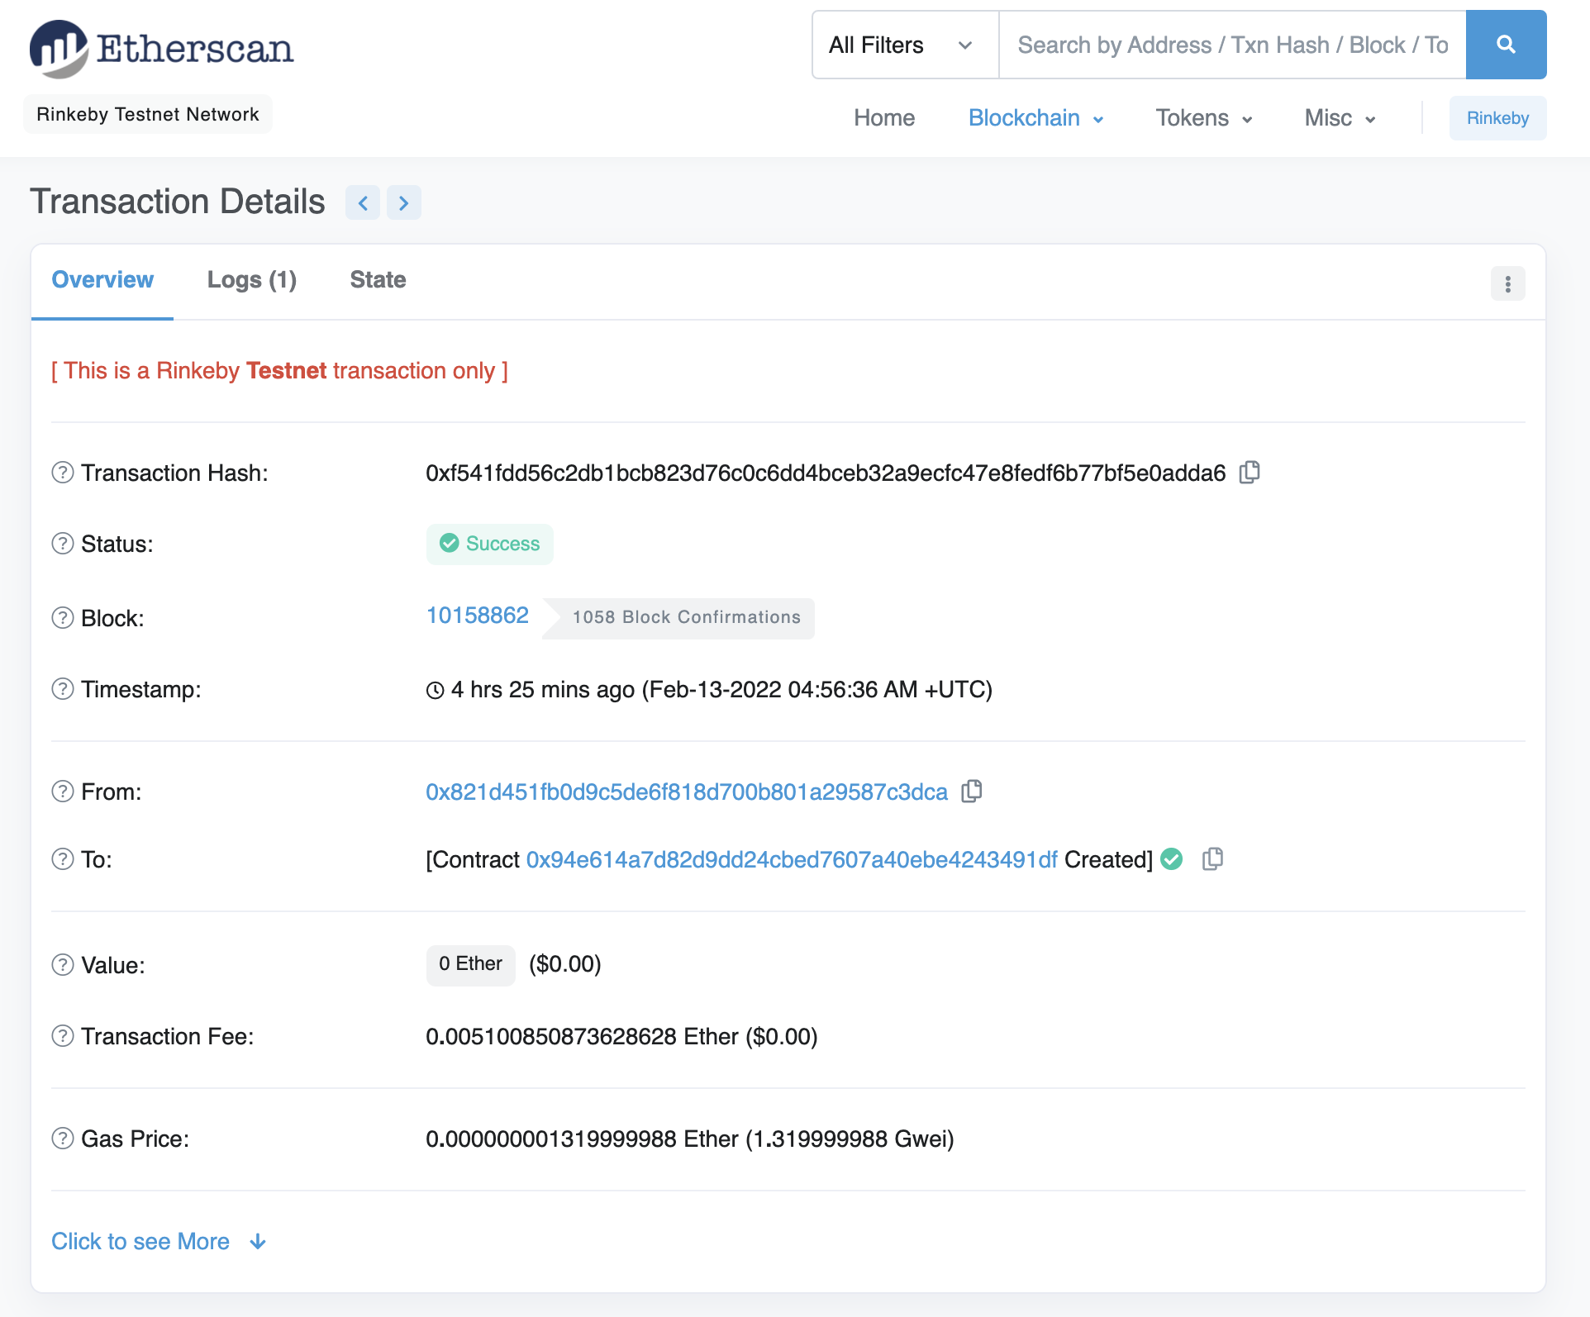Copy the transaction hash to clipboard
1590x1317 pixels.
click(x=1250, y=472)
